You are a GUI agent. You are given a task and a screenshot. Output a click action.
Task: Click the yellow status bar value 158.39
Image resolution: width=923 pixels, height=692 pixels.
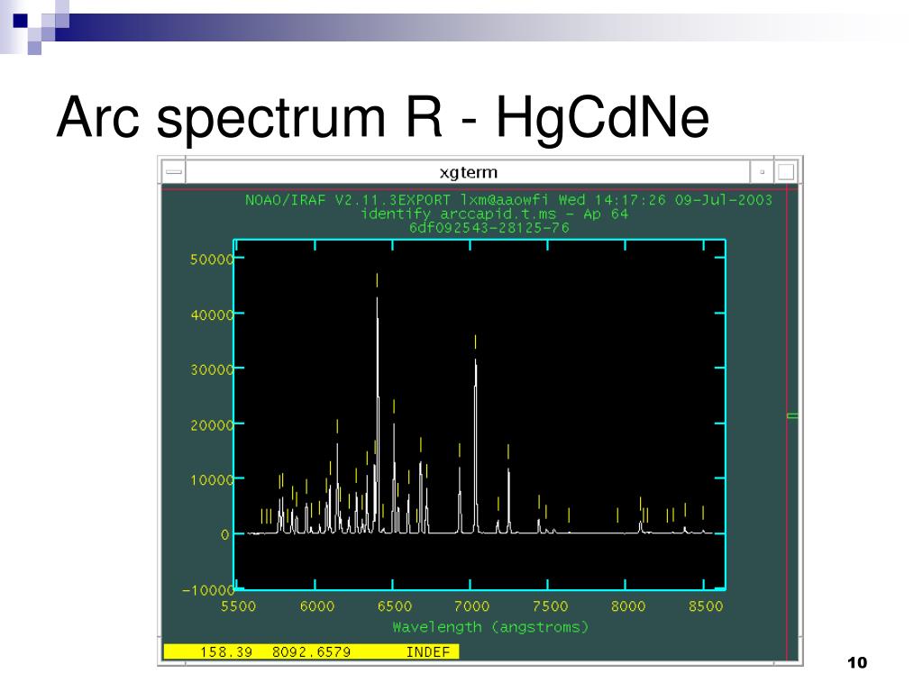pyautogui.click(x=226, y=652)
